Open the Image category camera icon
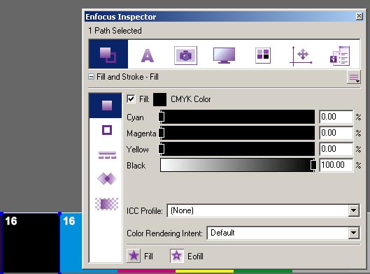This screenshot has height=274, width=370. tap(185, 55)
